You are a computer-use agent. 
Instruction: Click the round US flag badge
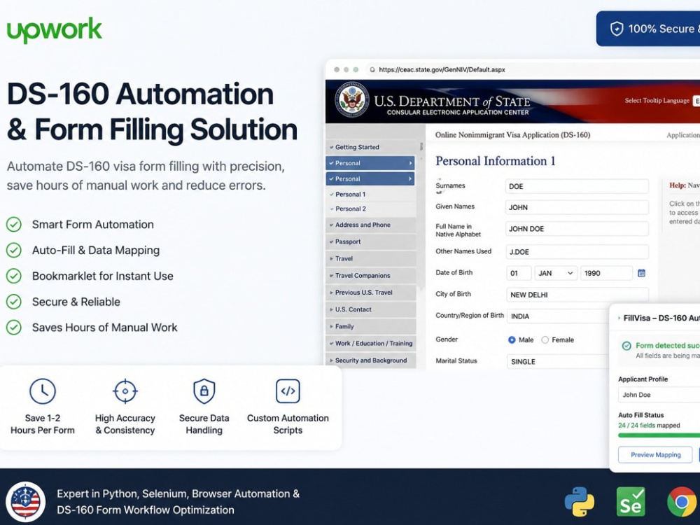pyautogui.click(x=25, y=501)
